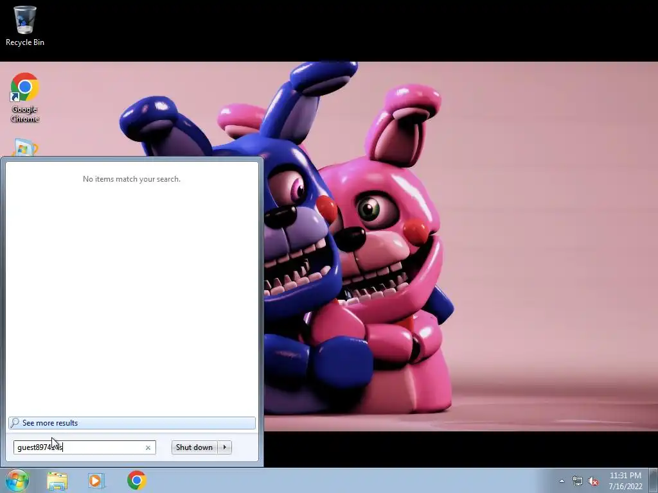This screenshot has width=658, height=493.
Task: Expand the Shut down options arrow
Action: [225, 447]
